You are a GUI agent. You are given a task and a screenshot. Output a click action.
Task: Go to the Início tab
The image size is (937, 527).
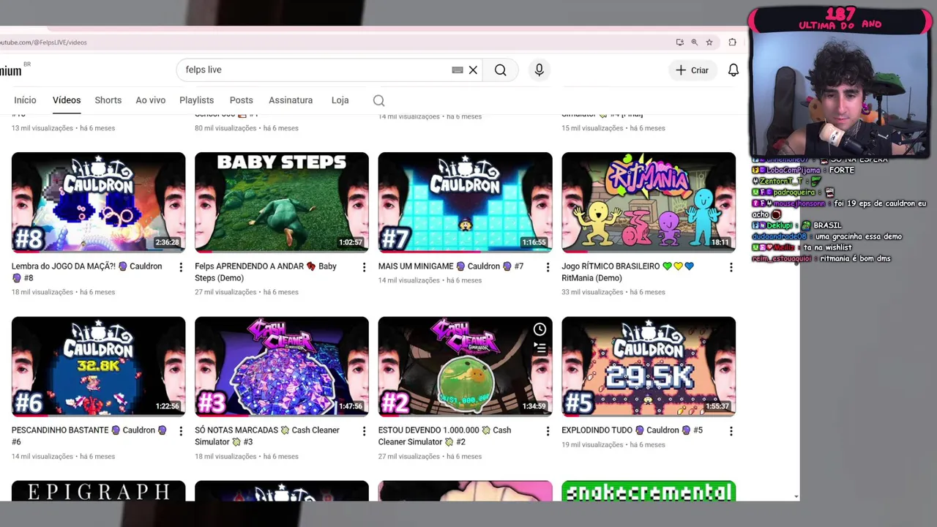tap(25, 100)
